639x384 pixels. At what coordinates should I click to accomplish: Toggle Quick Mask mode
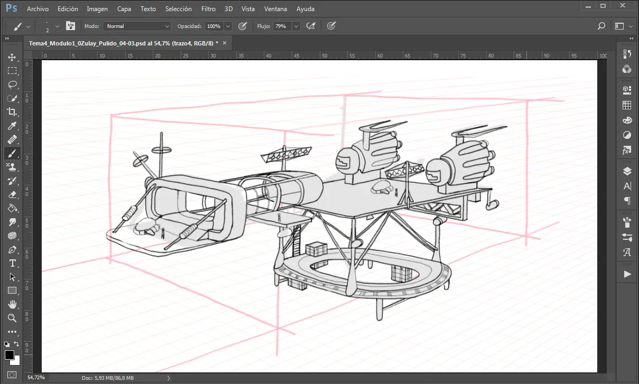12,374
